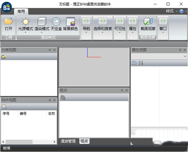This screenshot has height=152, width=188.
Task: Click the categorized sort icon in 属性视图
Action: [134, 63]
